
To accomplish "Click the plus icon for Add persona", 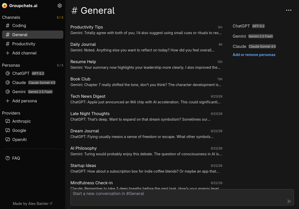I will coord(8,101).
